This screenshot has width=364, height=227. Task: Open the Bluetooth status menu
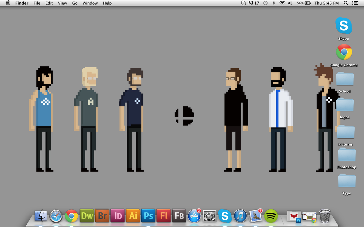click(x=274, y=3)
